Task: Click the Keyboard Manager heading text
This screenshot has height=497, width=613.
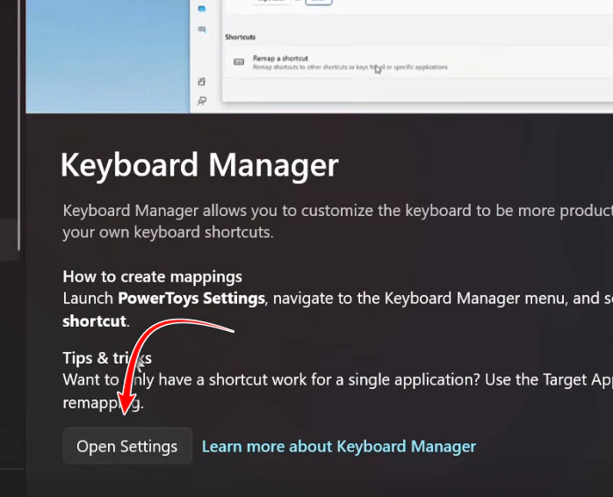Action: [199, 166]
